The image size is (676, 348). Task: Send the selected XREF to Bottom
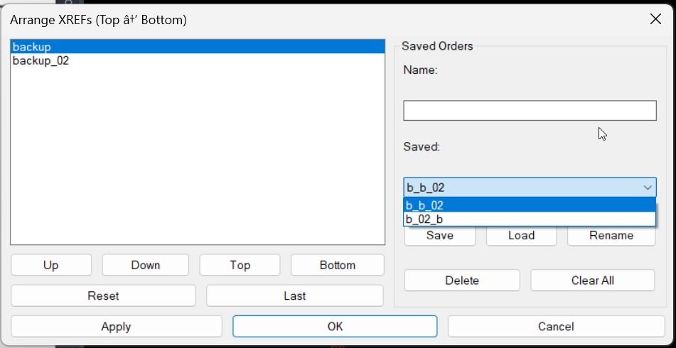(337, 265)
